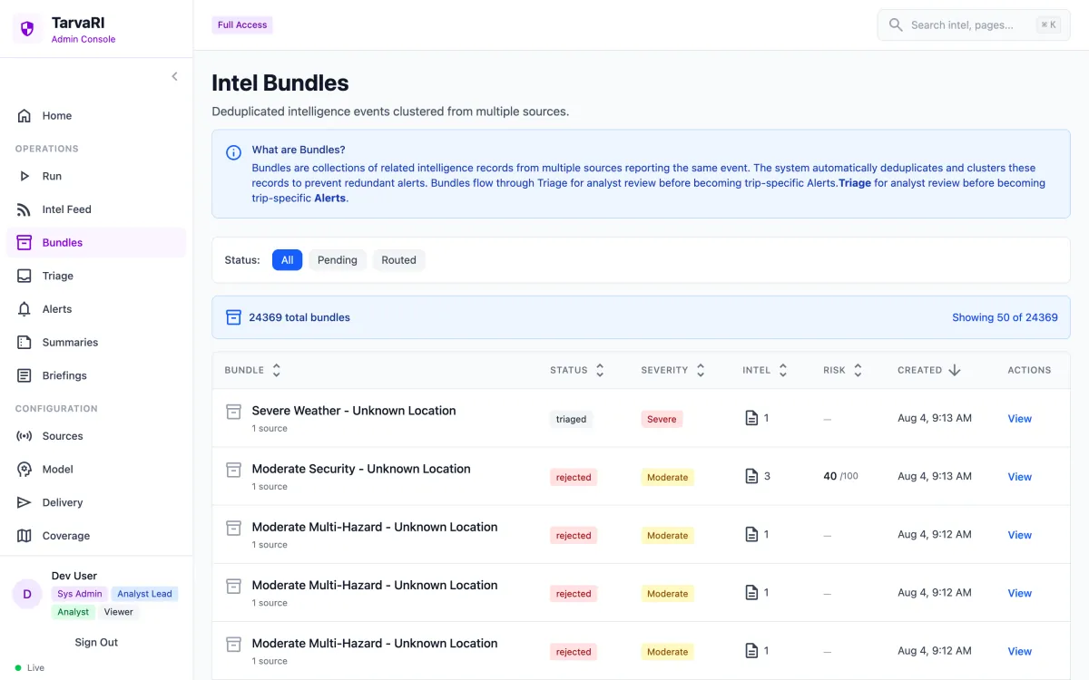This screenshot has height=680, width=1089.
Task: Click Moderate Security - Unknown Location title
Action: (361, 469)
